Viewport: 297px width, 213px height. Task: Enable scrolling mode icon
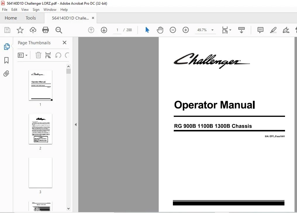(x=241, y=30)
